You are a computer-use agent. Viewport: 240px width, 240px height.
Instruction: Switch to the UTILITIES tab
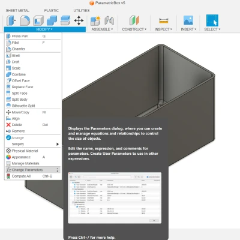point(82,11)
